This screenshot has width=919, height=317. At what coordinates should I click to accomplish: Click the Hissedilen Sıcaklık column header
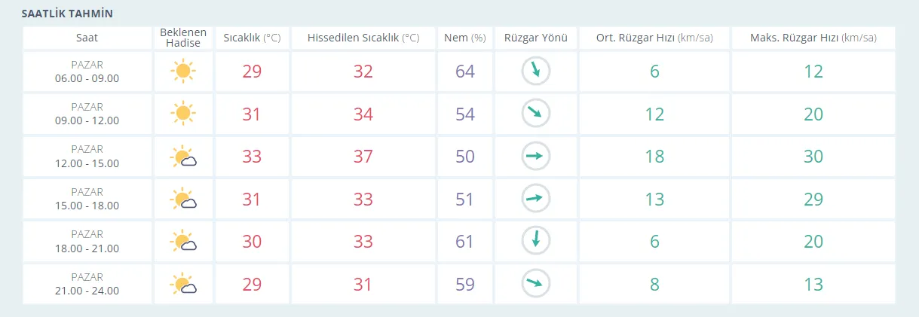pyautogui.click(x=363, y=38)
